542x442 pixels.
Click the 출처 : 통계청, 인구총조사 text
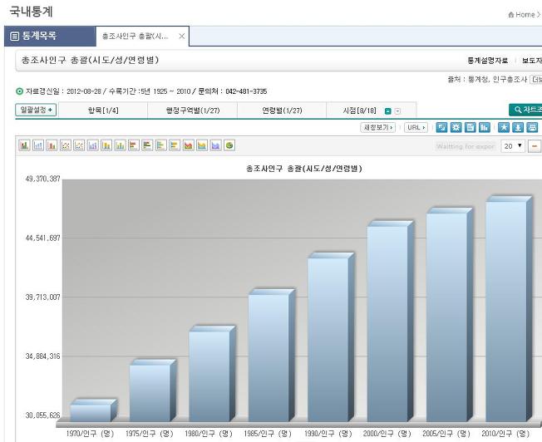(487, 80)
